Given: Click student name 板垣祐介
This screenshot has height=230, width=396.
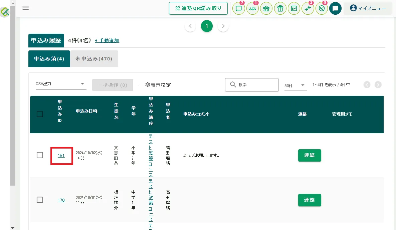Looking at the screenshot, I should coord(116,200).
